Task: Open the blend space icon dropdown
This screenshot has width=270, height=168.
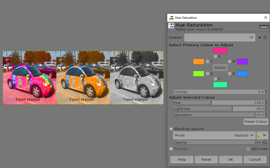Action: click(x=262, y=135)
